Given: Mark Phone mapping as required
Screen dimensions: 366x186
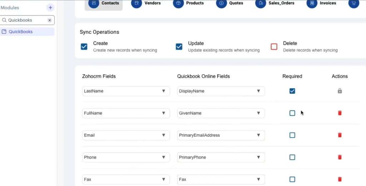Looking at the screenshot, I should [292, 157].
